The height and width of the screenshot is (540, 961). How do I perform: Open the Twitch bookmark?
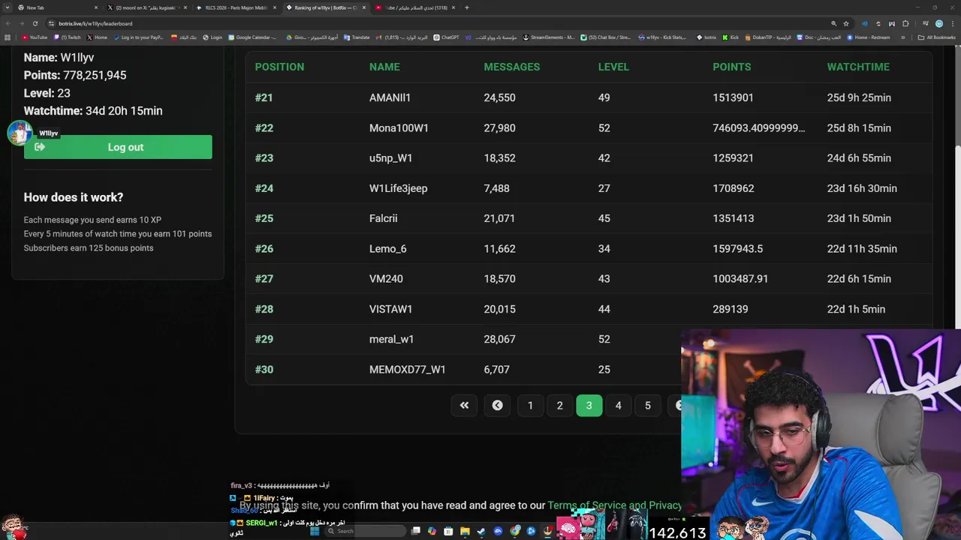pyautogui.click(x=68, y=37)
